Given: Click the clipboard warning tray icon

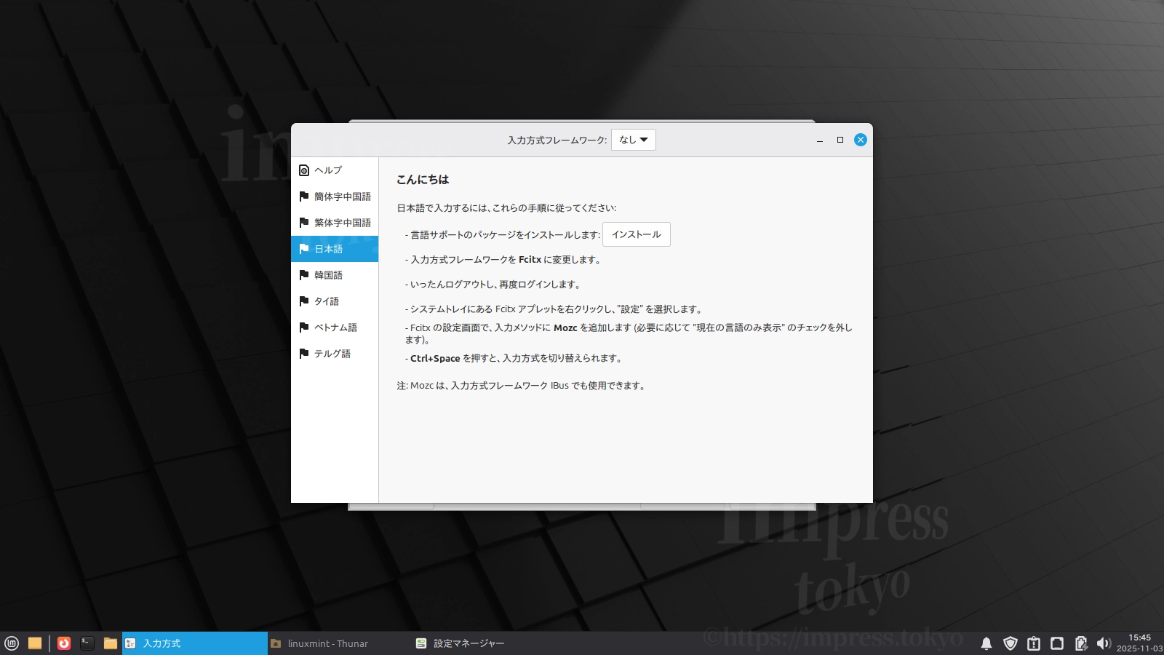Looking at the screenshot, I should 1034,643.
